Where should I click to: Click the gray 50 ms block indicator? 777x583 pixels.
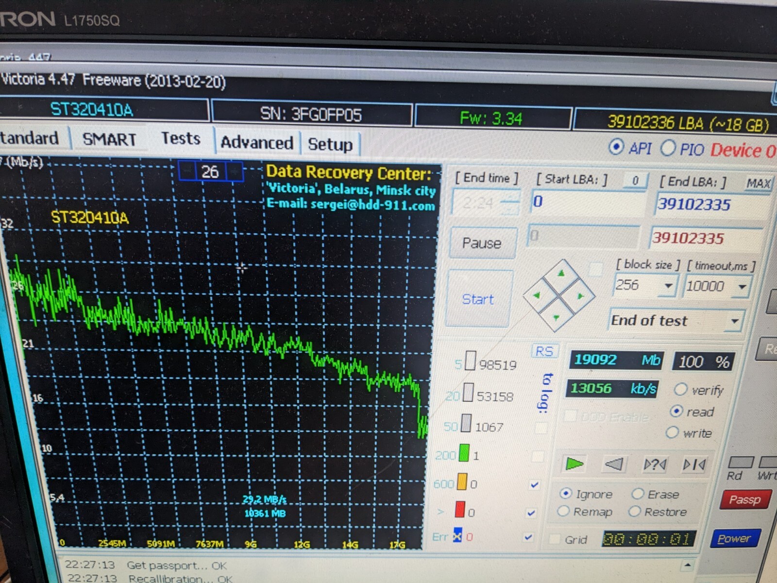[466, 423]
